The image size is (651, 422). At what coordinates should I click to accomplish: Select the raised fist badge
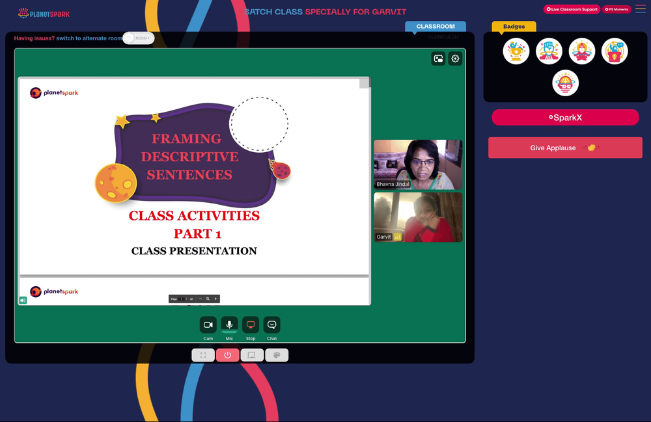pyautogui.click(x=549, y=51)
